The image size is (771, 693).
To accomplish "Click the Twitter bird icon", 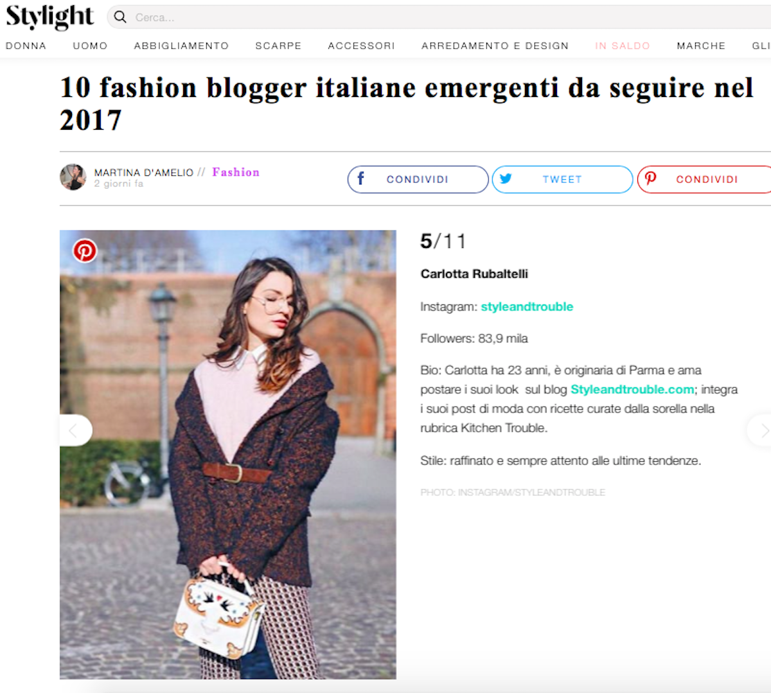I will [506, 179].
